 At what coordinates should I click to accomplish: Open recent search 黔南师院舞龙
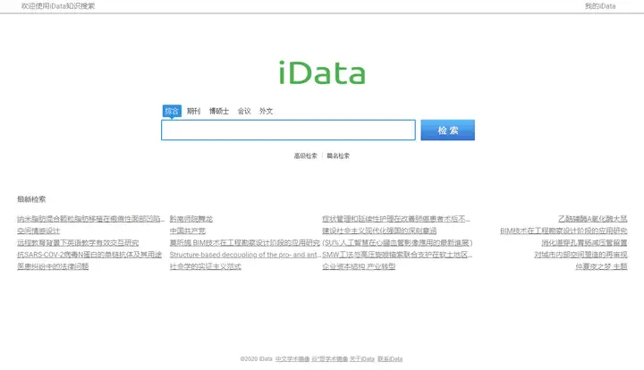[x=191, y=219]
